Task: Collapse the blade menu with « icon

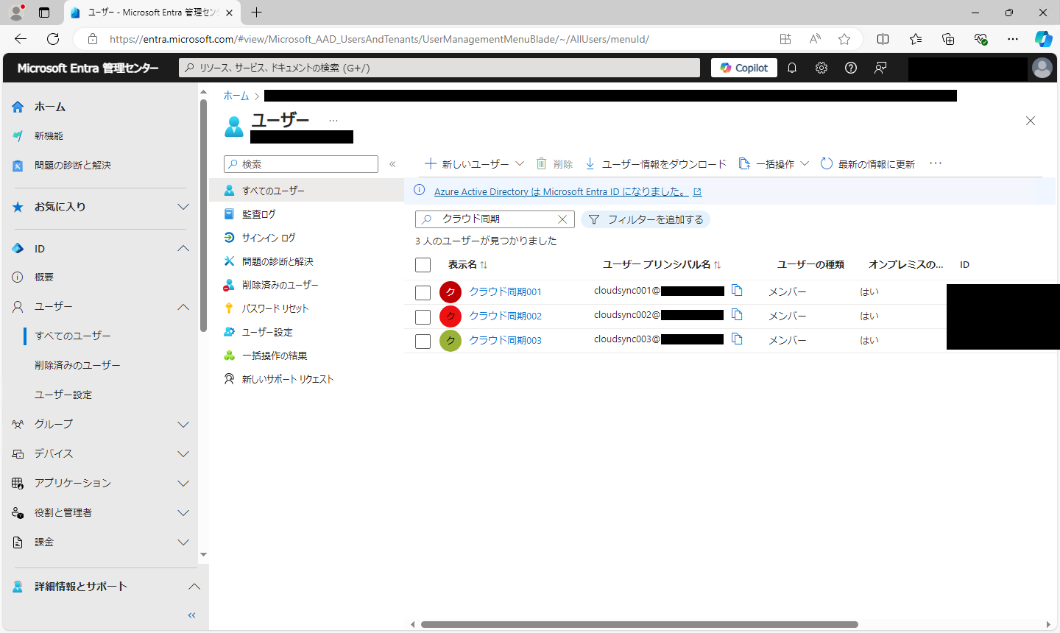Action: tap(392, 164)
